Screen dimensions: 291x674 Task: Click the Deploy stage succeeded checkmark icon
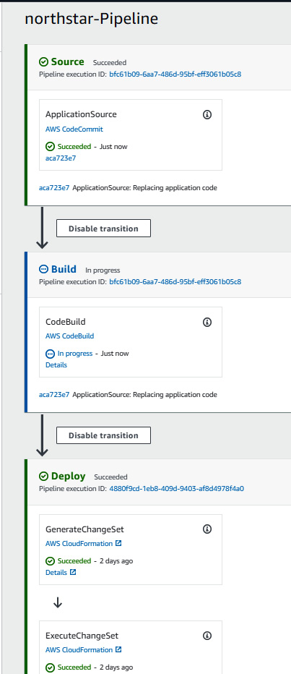point(43,477)
